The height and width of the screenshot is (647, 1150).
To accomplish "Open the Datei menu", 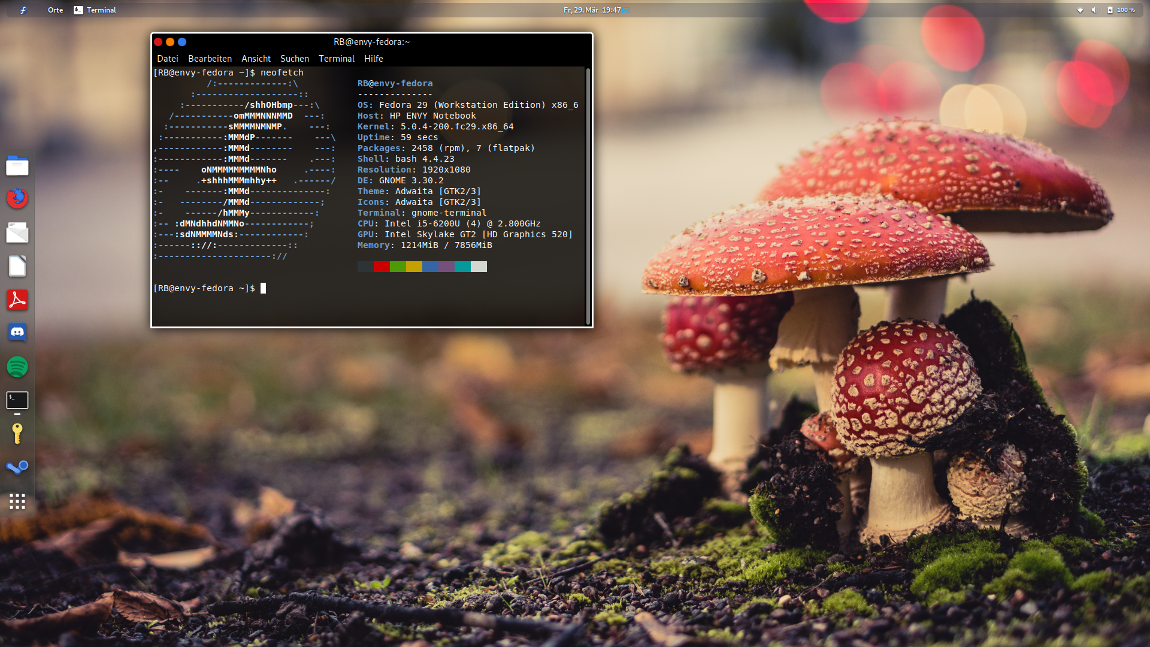I will point(167,59).
